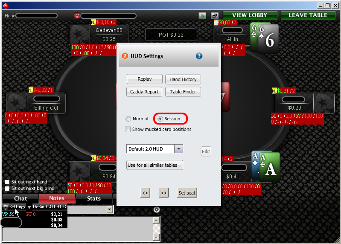Click chat scrollbar up arrow

point(156,220)
